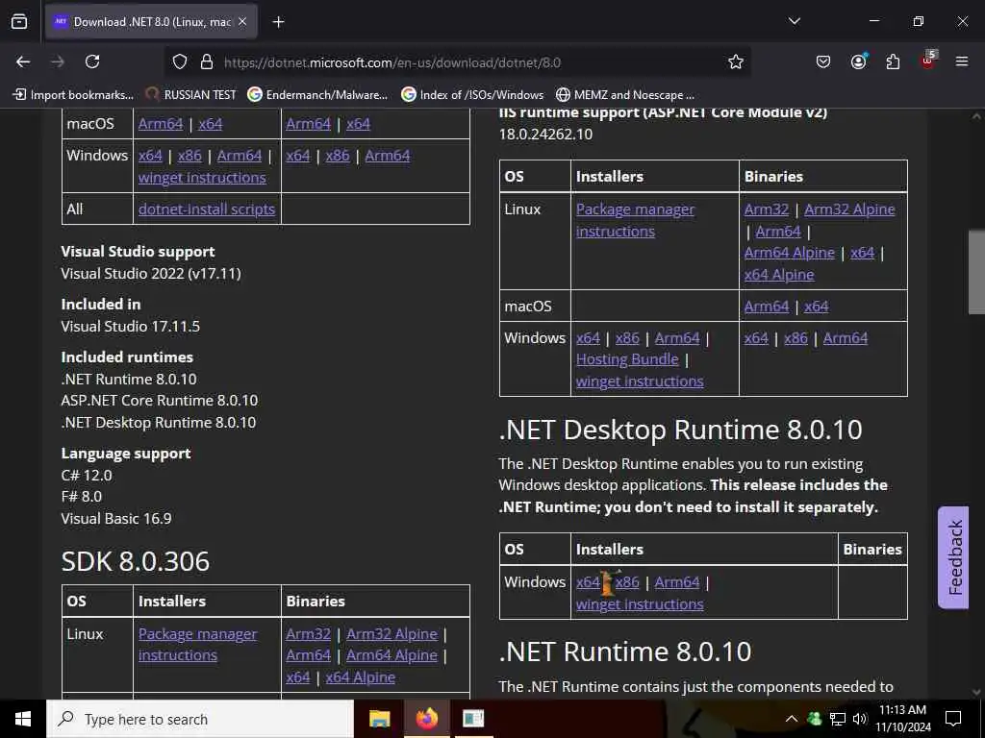Show hidden system tray icons chevron
The height and width of the screenshot is (738, 985).
coord(792,719)
